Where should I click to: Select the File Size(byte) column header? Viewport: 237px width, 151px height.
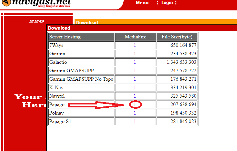[177, 37]
